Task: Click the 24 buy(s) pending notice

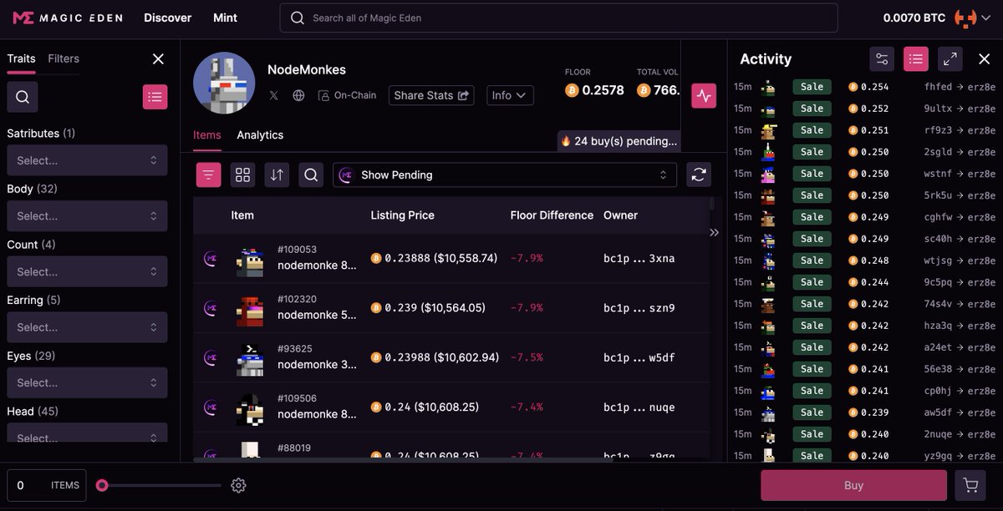Action: 619,141
